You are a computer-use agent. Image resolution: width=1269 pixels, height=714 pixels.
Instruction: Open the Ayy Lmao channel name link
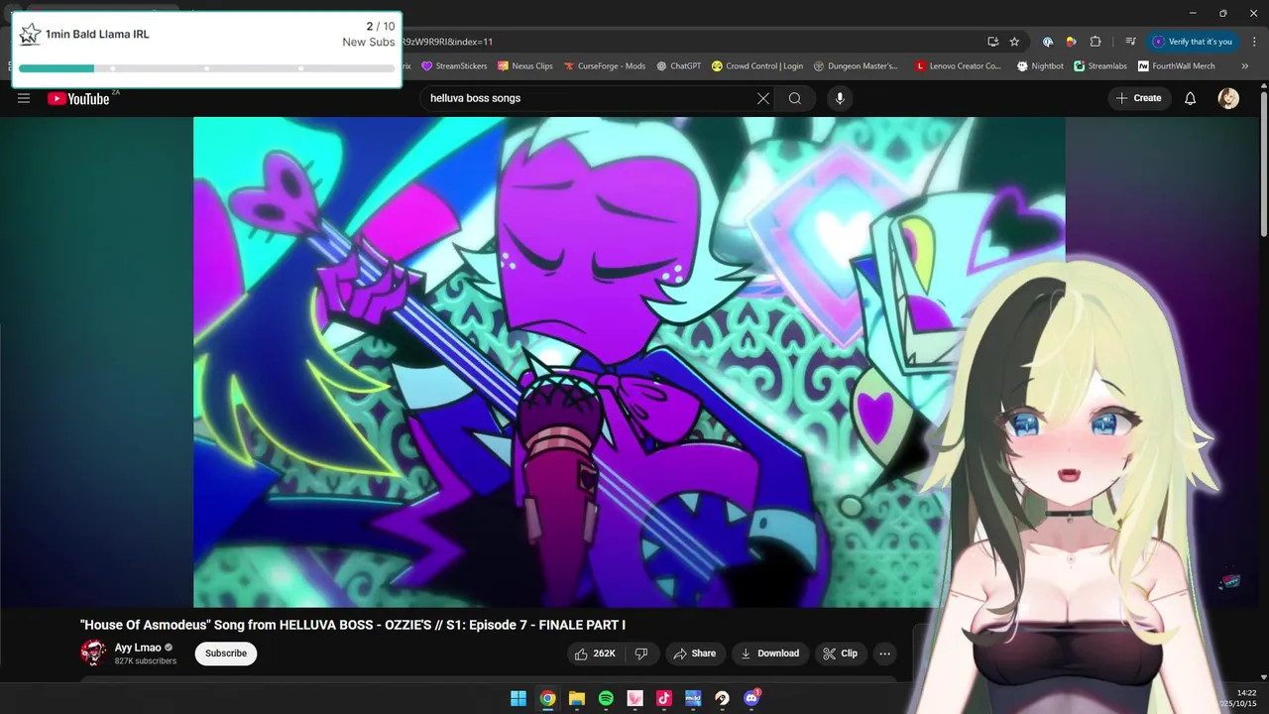click(138, 648)
